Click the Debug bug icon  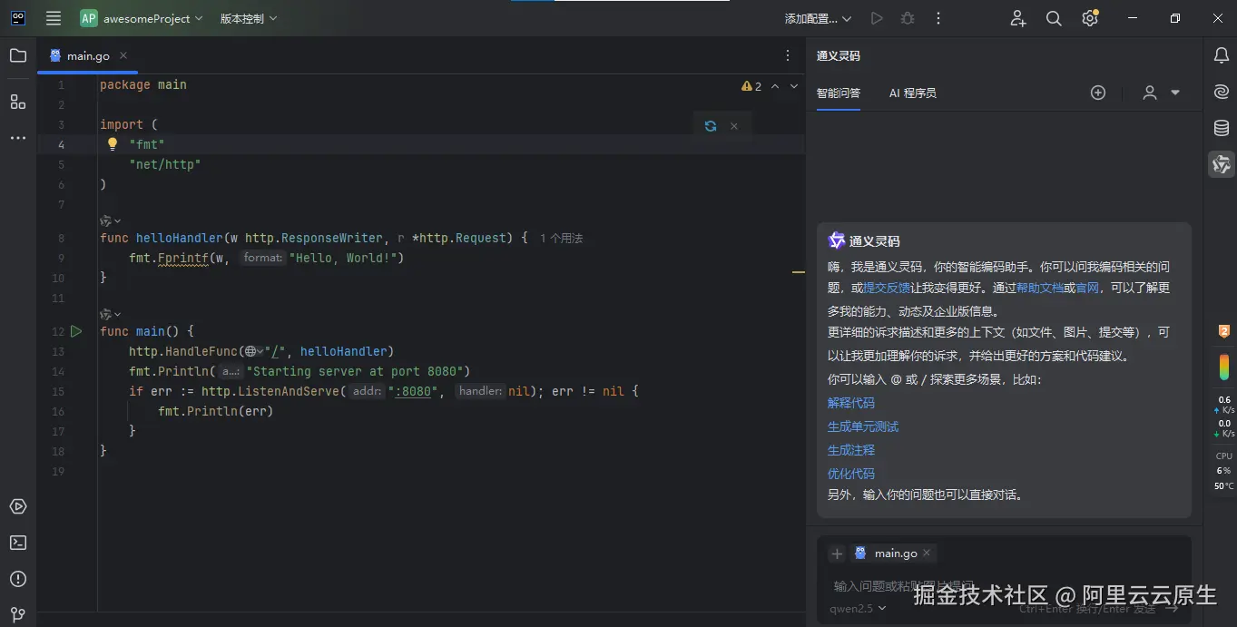(x=908, y=18)
